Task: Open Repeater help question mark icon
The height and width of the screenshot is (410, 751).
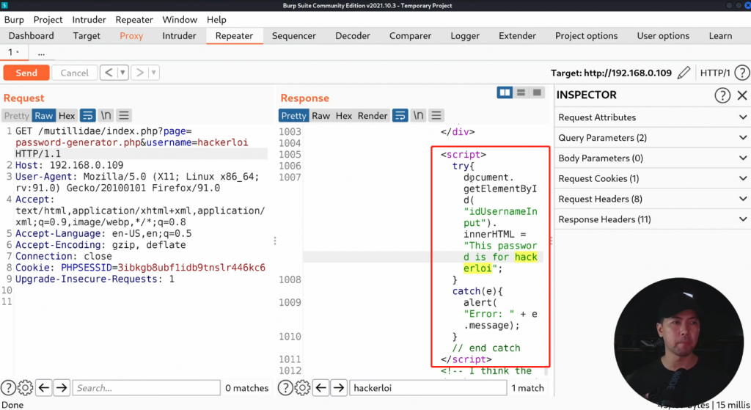Action: coord(741,73)
